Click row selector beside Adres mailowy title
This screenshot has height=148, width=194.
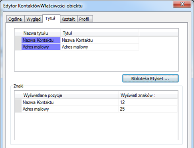click(x=18, y=47)
